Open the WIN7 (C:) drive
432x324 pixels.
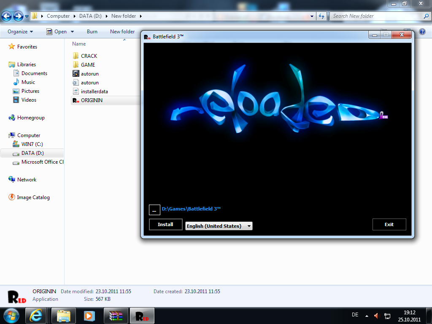32,144
